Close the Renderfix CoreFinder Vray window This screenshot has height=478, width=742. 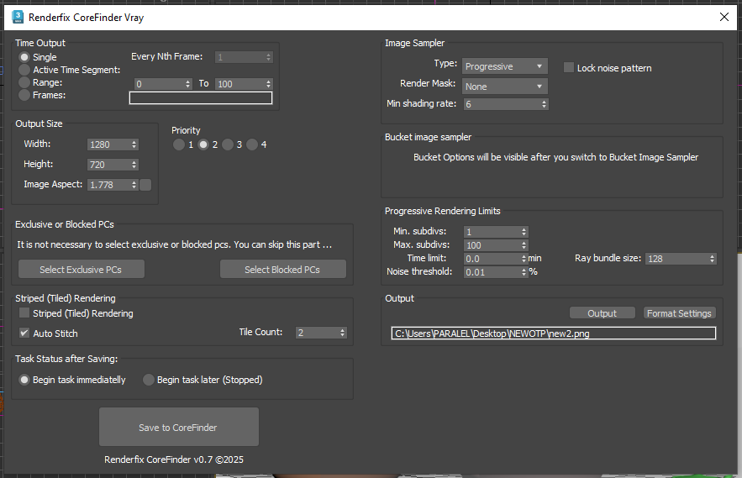click(x=724, y=17)
